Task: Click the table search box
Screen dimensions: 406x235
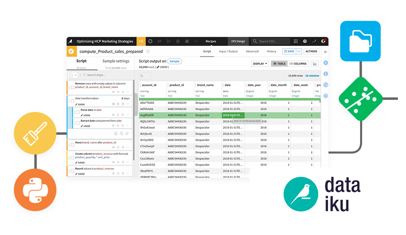Action: 145,76
